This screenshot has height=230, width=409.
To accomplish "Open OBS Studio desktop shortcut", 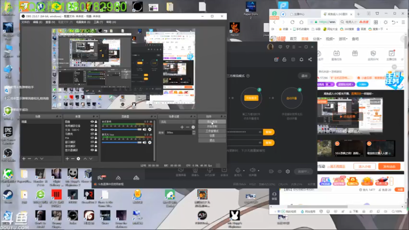I will tap(8, 154).
